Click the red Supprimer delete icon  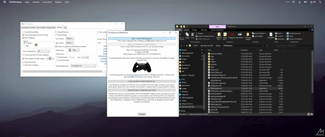point(232,34)
